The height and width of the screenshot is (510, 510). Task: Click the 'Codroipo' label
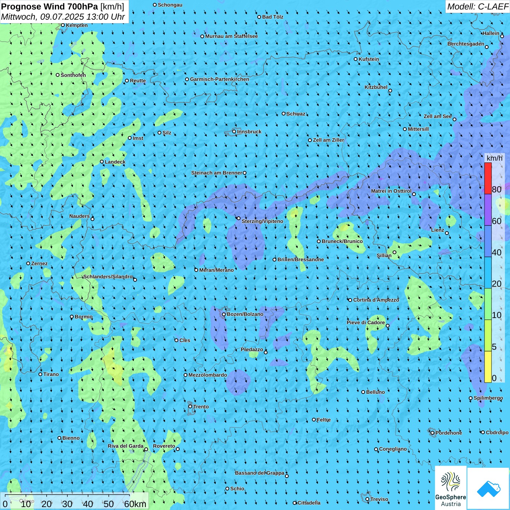coord(497,432)
